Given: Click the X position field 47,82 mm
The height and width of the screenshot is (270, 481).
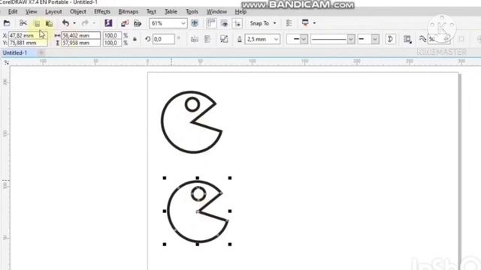Looking at the screenshot, I should [x=28, y=35].
